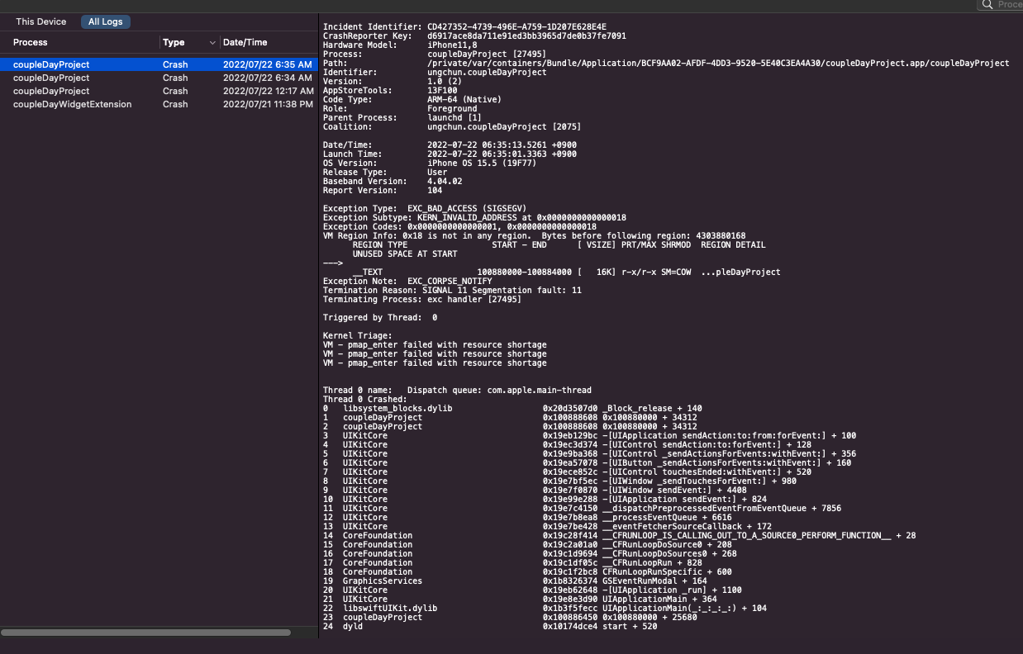Select the coupleDayProject crash at 6:34 AM
The image size is (1023, 654).
(x=159, y=78)
